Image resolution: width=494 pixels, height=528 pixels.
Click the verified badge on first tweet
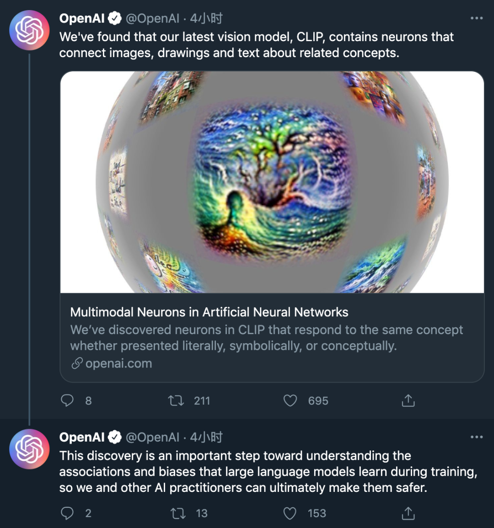(115, 19)
